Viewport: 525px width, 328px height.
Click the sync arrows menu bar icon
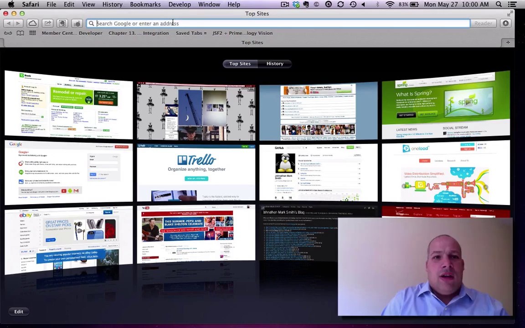pyautogui.click(x=340, y=5)
